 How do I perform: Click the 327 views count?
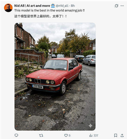[96, 135]
